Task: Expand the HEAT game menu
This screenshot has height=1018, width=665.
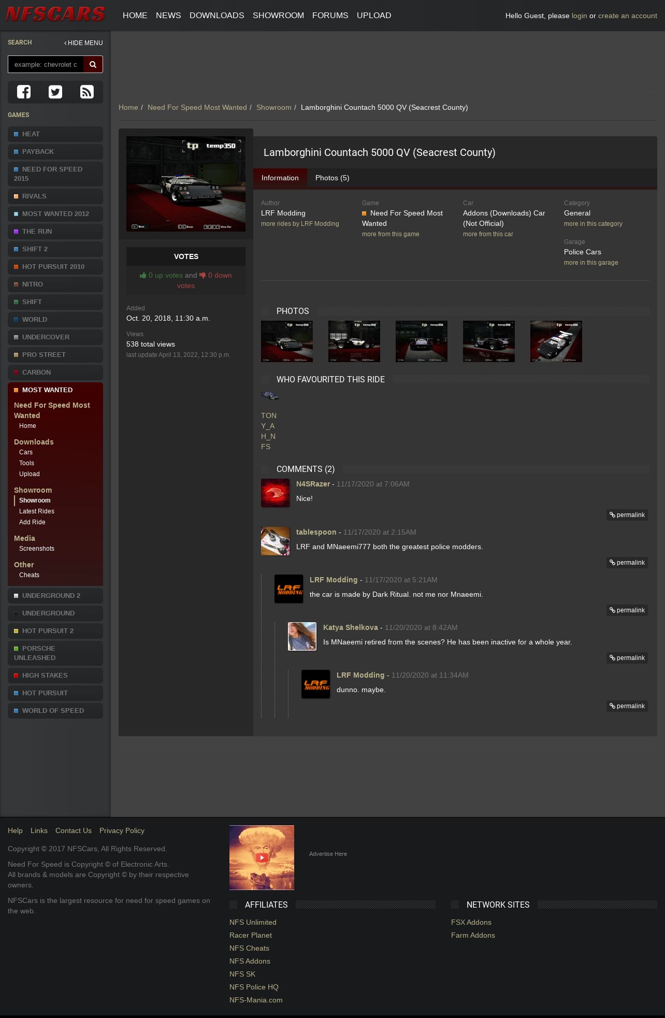Action: click(x=55, y=134)
